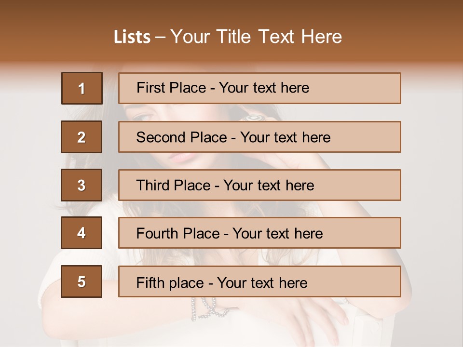Click the Fifth place text bar

coord(259,281)
